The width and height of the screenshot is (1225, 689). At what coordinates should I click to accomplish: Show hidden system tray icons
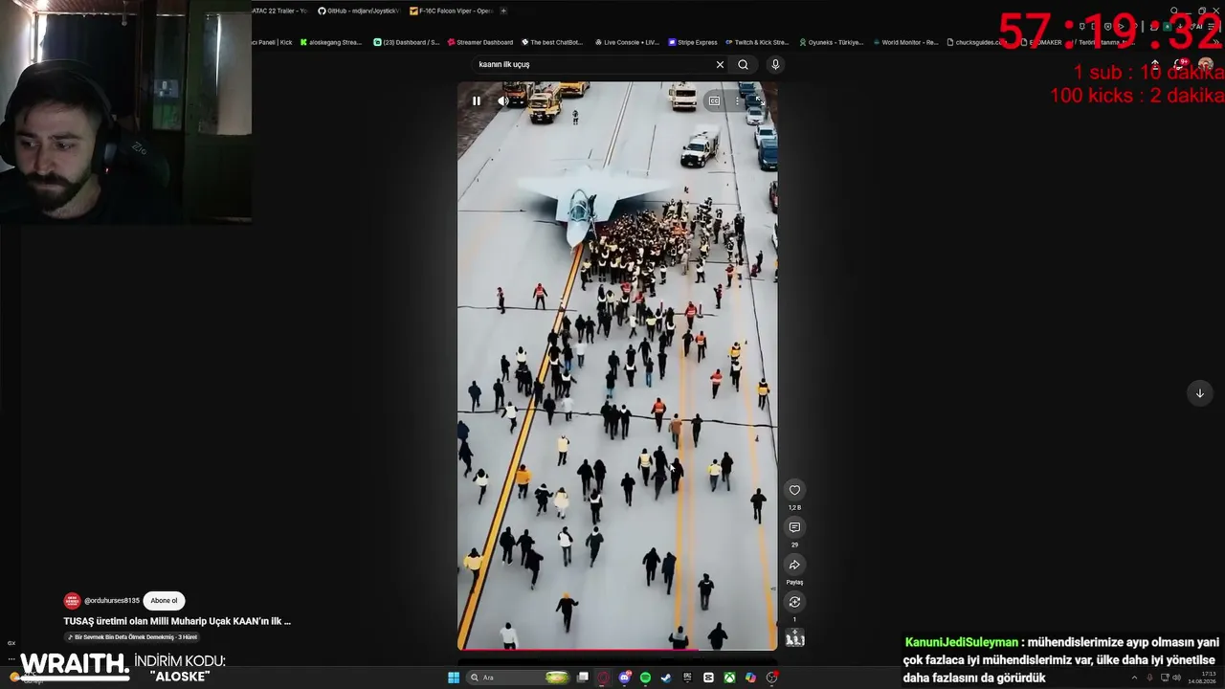[x=1134, y=678]
